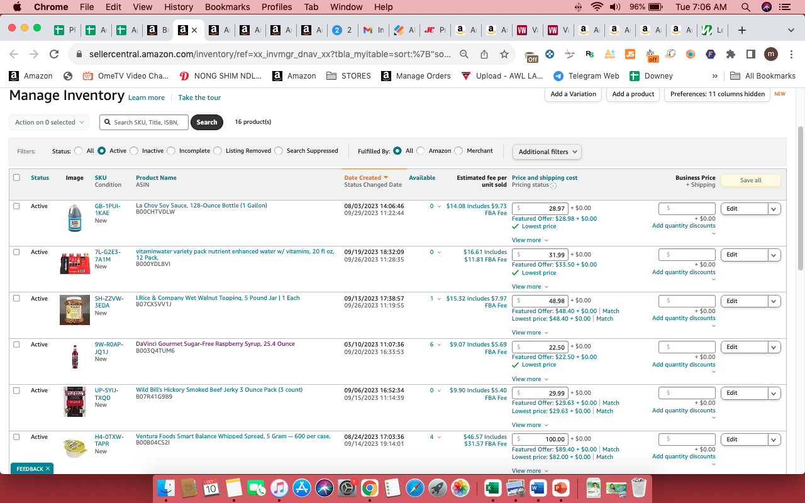This screenshot has height=503, width=805.
Task: Open the tab search chevron in Chrome
Action: coord(791,30)
